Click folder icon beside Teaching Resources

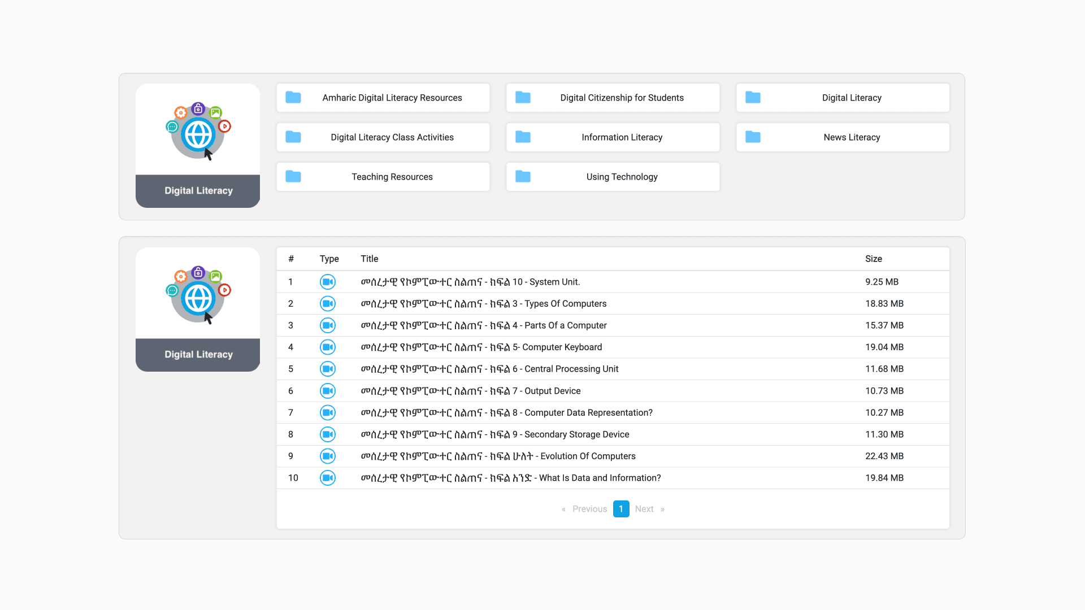[293, 177]
